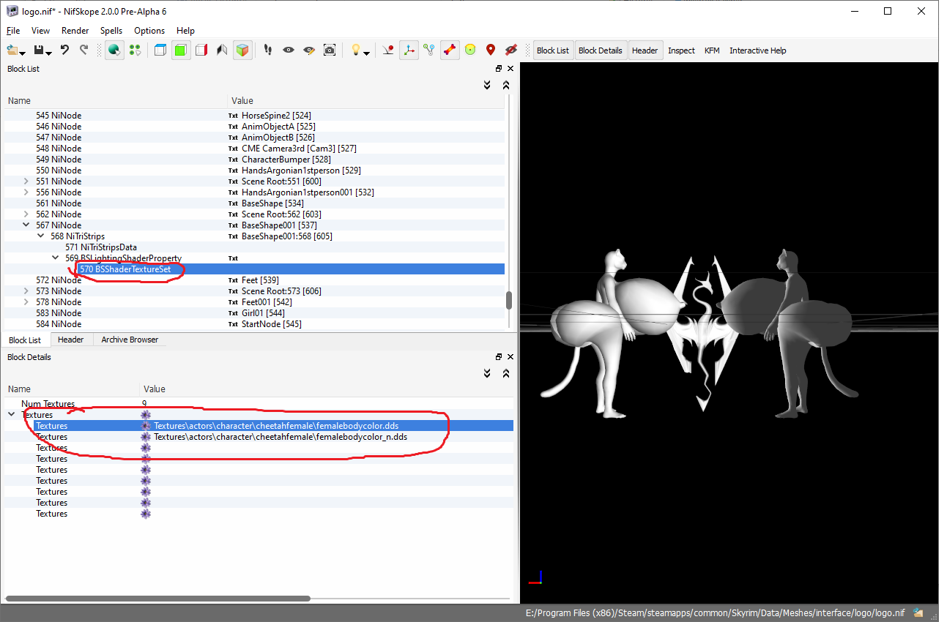Screen dimensions: 947x622
Task: Toggle the XYZ axes display button
Action: 409,50
